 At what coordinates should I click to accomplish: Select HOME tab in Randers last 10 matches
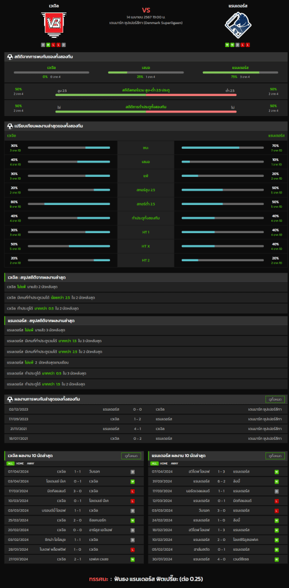(163, 463)
